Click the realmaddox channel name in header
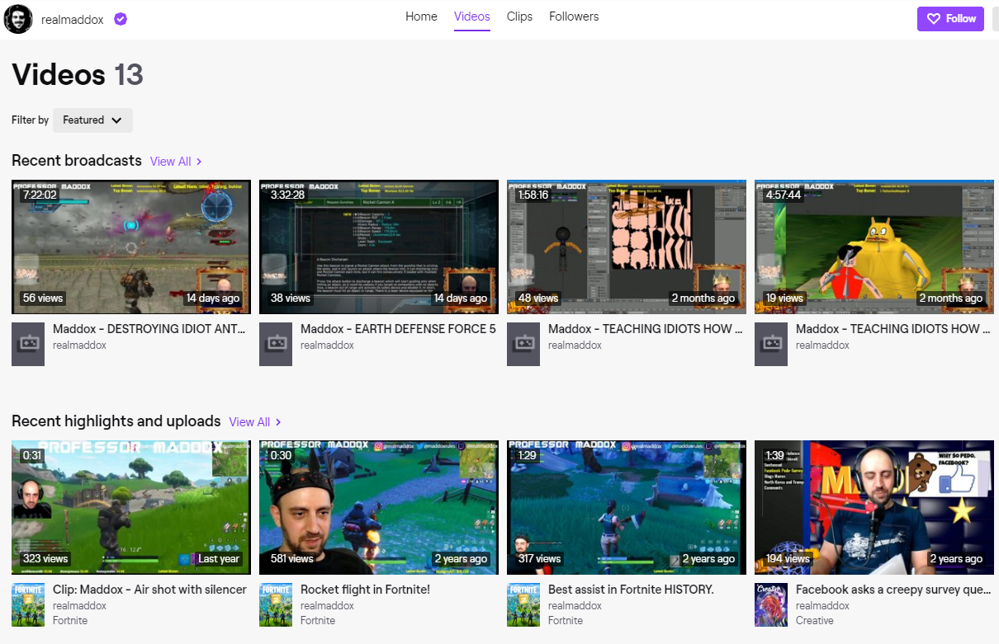 click(x=73, y=20)
